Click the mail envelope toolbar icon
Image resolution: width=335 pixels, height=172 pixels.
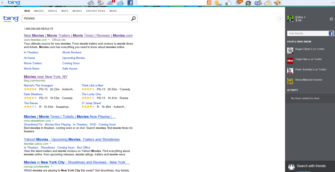click(x=120, y=3)
